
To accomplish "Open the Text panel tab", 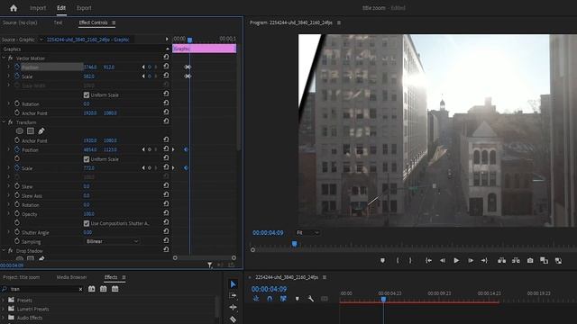I will coord(58,22).
